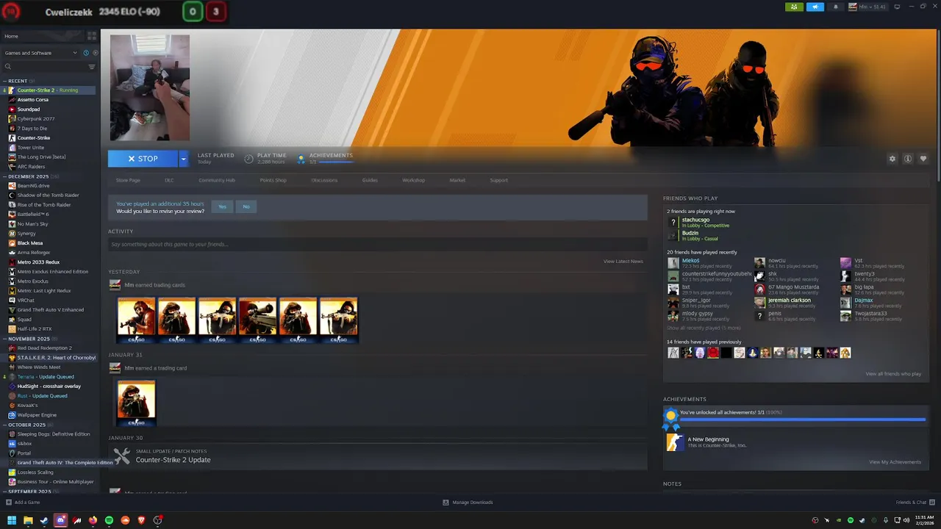Image resolution: width=941 pixels, height=529 pixels.
Task: Open the Community Hub tab
Action: (217, 180)
